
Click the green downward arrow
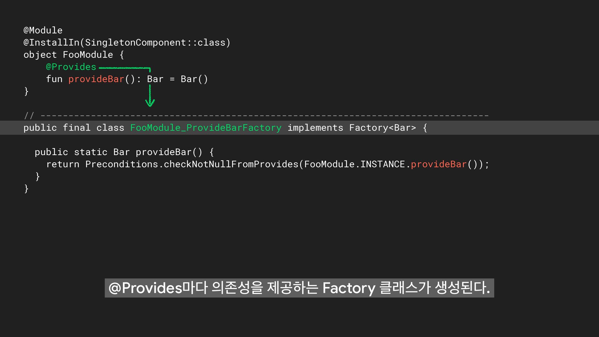pos(150,96)
